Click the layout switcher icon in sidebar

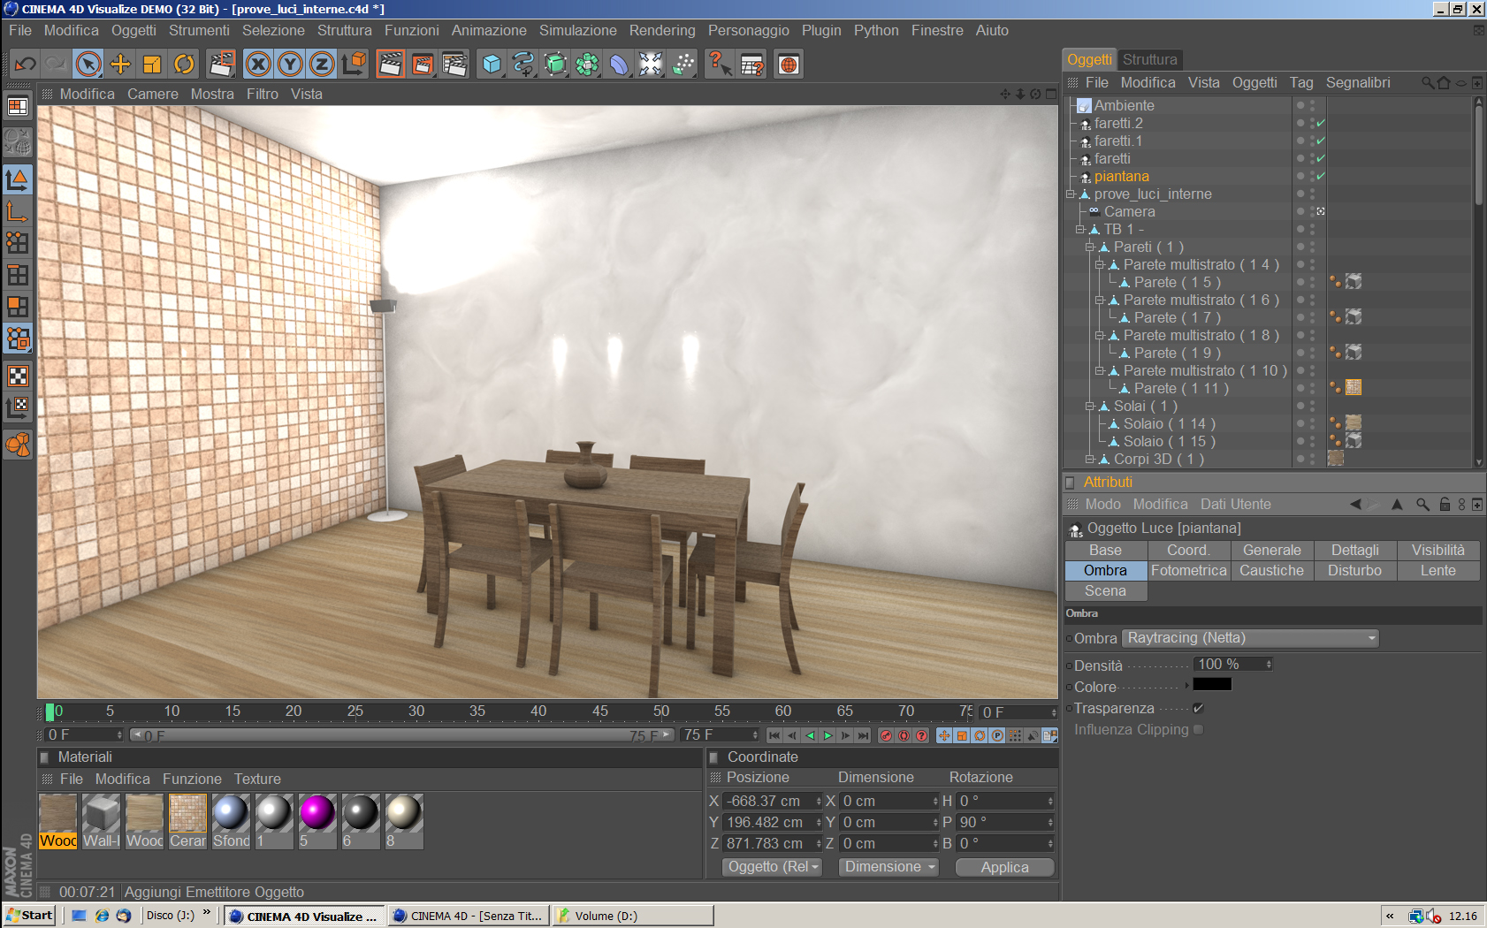18,107
